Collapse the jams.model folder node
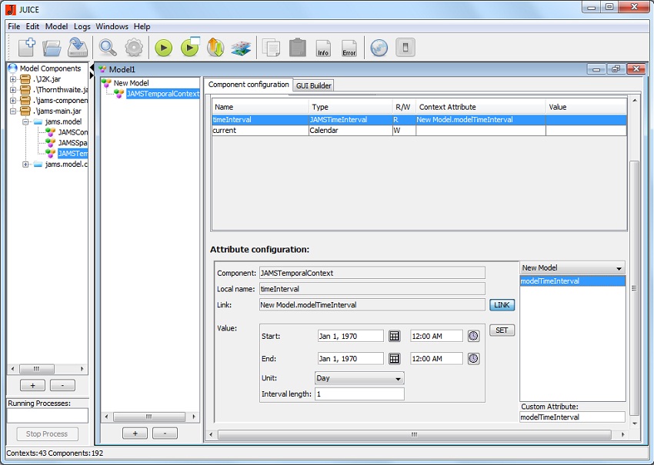 click(26, 121)
